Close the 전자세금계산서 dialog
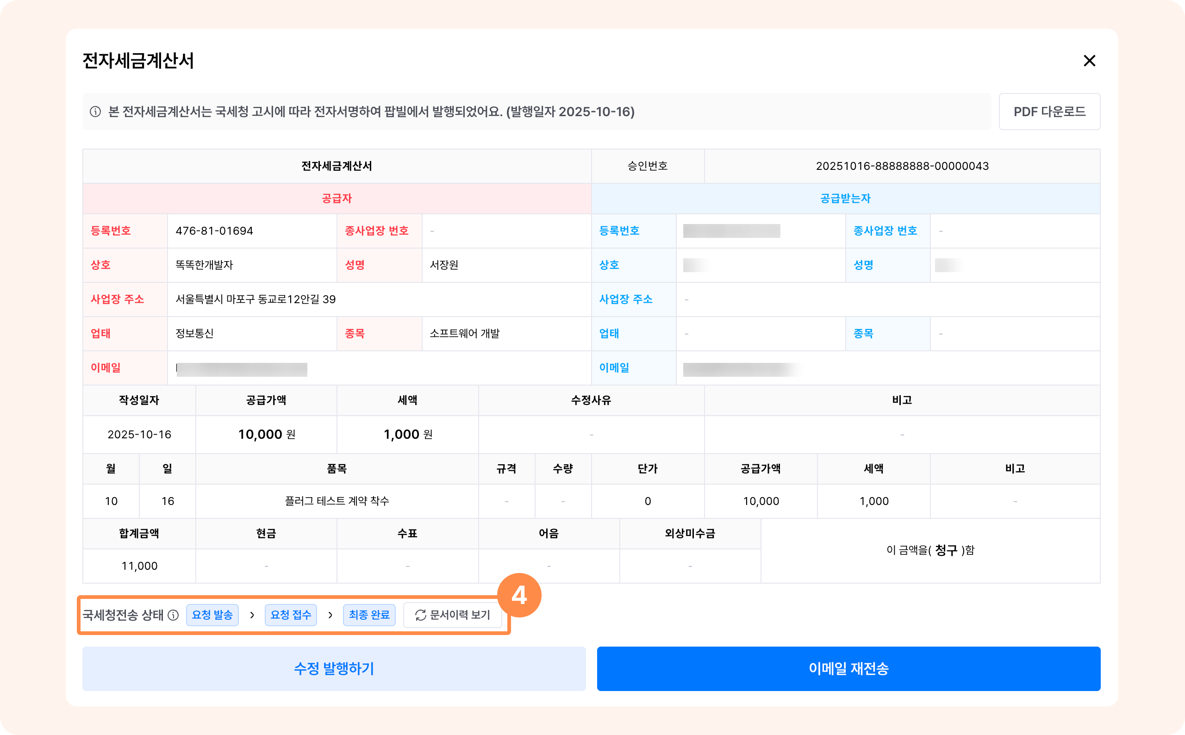The width and height of the screenshot is (1185, 735). point(1089,61)
